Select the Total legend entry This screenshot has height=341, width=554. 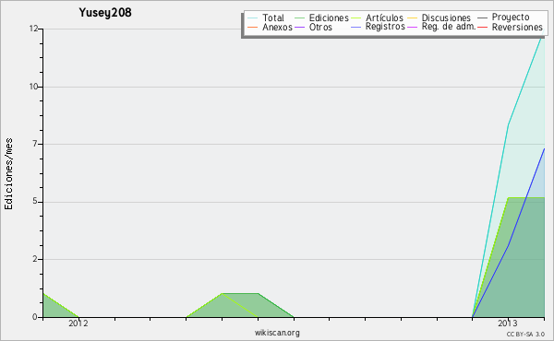[x=273, y=18]
